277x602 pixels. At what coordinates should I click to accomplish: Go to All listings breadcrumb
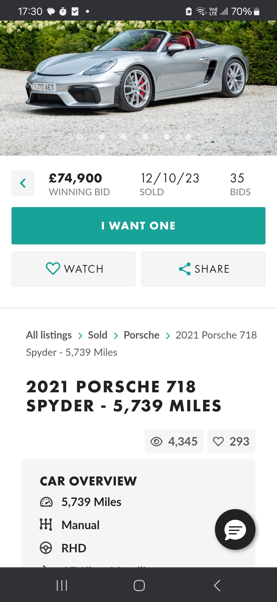[x=49, y=335]
